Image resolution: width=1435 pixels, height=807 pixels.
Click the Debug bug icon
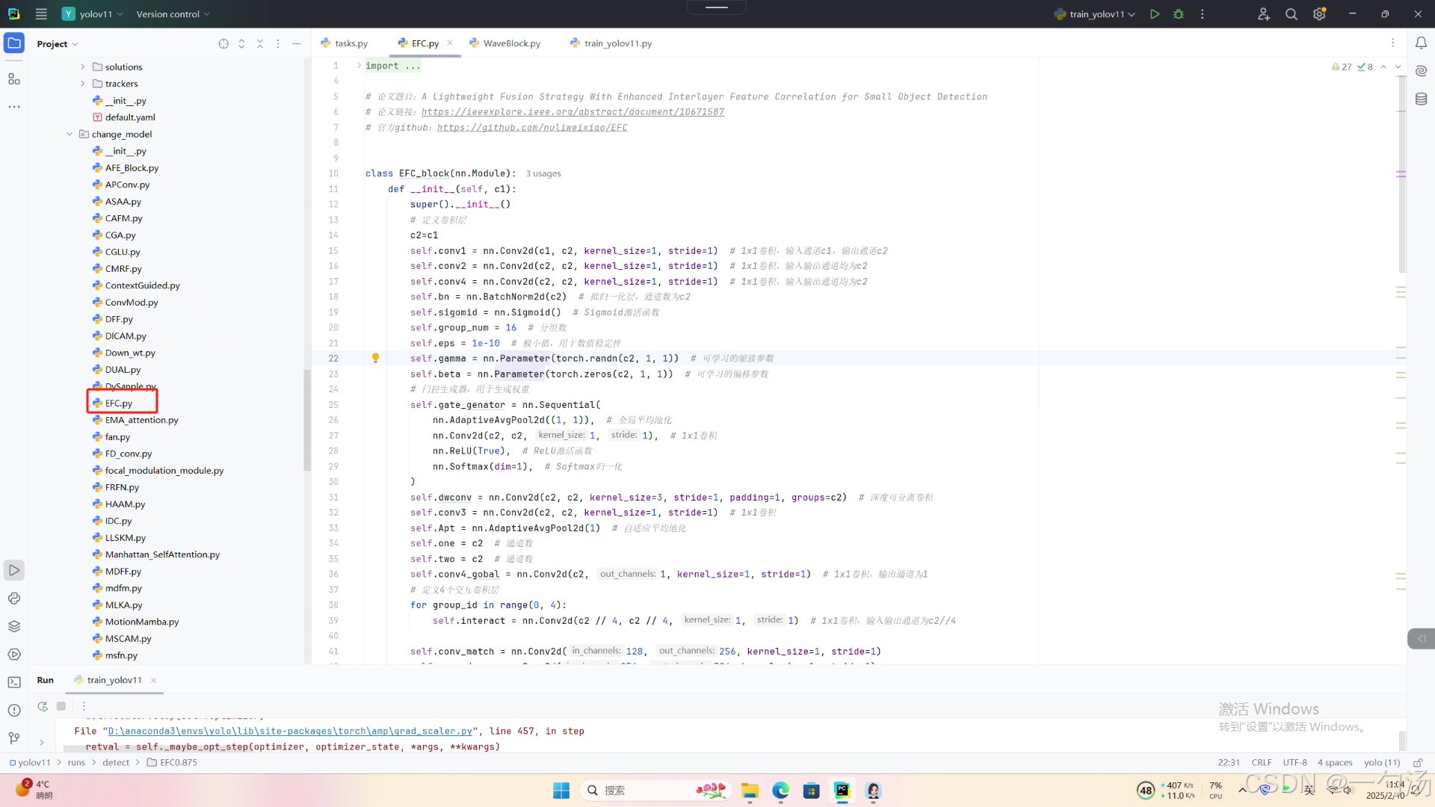[x=1179, y=14]
